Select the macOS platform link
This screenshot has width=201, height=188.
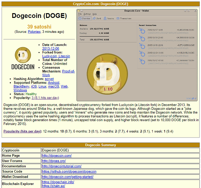click(x=54, y=86)
